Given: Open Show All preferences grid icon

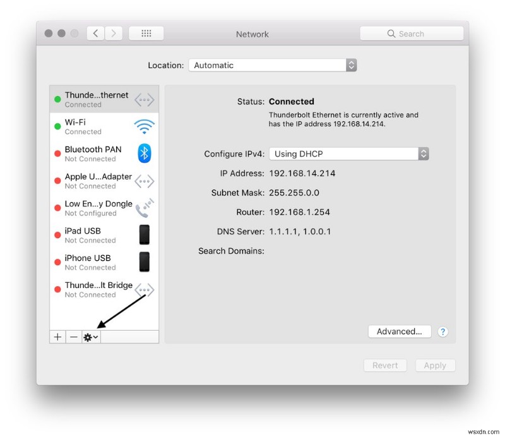Looking at the screenshot, I should 146,33.
